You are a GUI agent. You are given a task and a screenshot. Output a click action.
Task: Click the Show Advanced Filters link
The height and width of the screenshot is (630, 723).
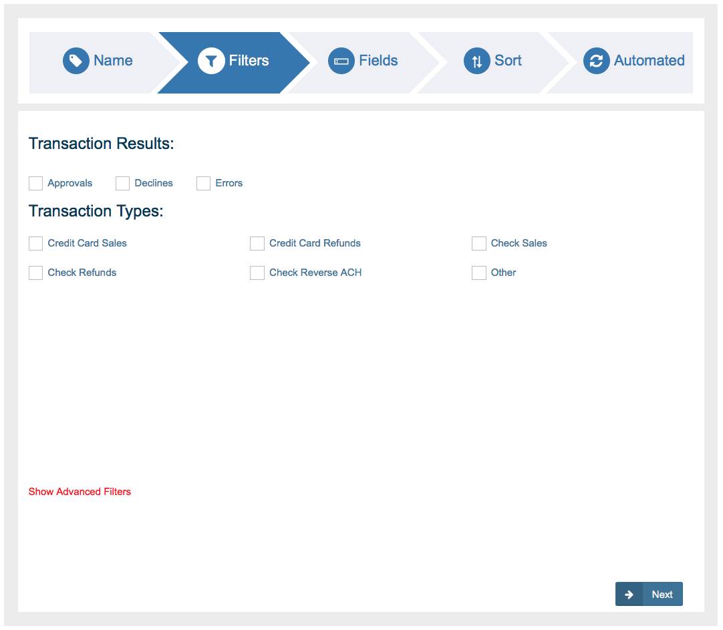[x=80, y=492]
